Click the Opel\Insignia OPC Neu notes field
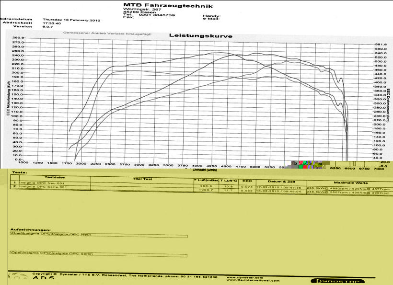This screenshot has height=285, width=393. 98,235
